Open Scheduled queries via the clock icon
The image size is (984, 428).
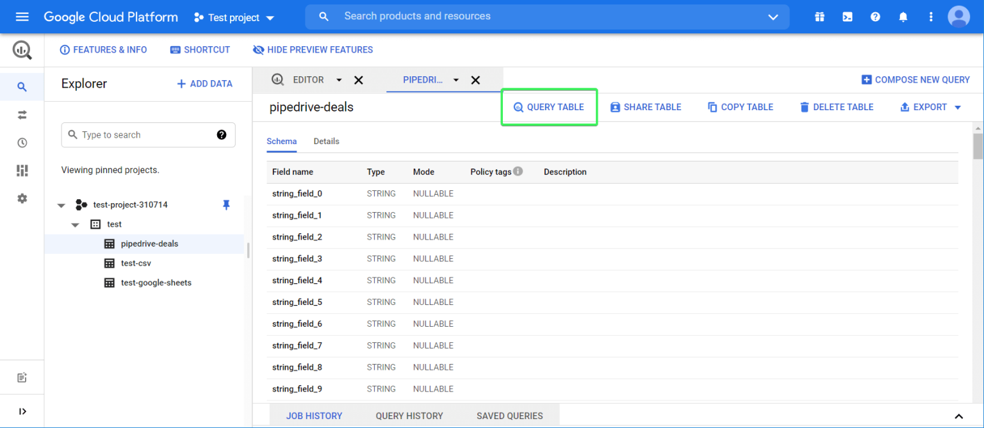click(22, 142)
